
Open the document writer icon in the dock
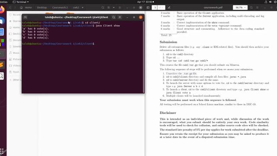point(2,32)
